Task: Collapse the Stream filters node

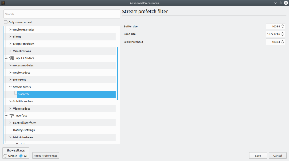Action: click(x=10, y=87)
